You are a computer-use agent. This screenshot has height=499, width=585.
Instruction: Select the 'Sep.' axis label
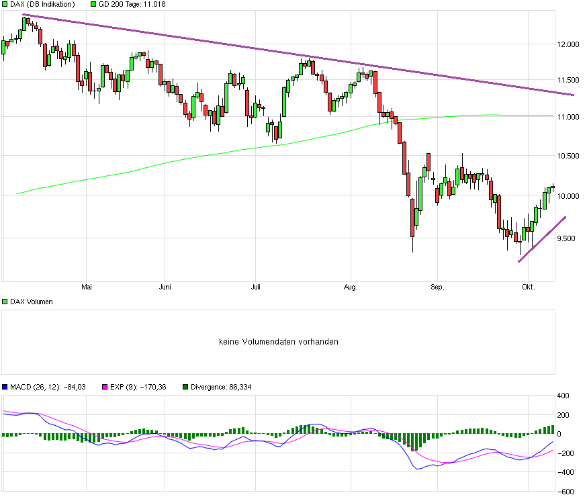click(437, 286)
